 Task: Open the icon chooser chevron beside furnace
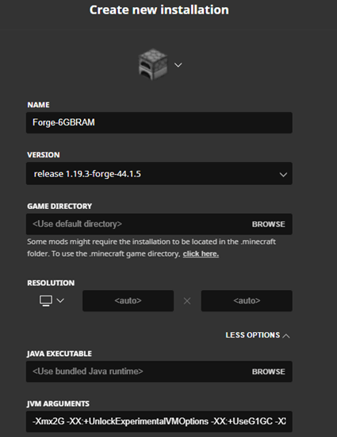tap(178, 65)
